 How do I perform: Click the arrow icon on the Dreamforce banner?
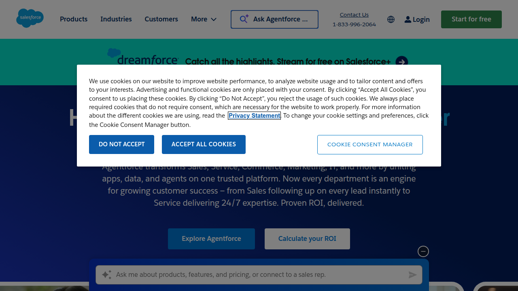(x=402, y=62)
